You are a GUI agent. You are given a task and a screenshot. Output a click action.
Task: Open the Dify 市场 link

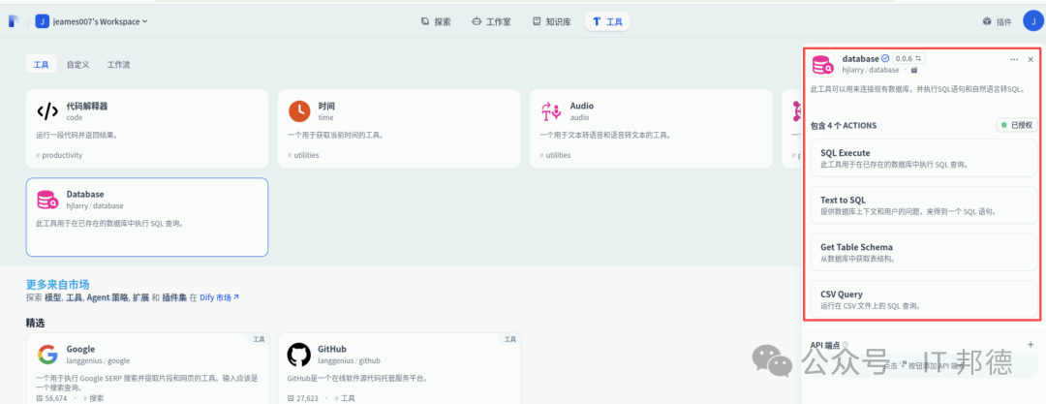point(219,297)
